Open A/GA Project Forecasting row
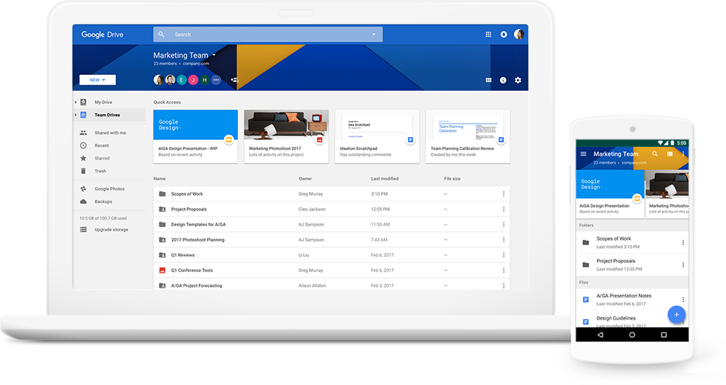The height and width of the screenshot is (385, 726). click(x=332, y=285)
